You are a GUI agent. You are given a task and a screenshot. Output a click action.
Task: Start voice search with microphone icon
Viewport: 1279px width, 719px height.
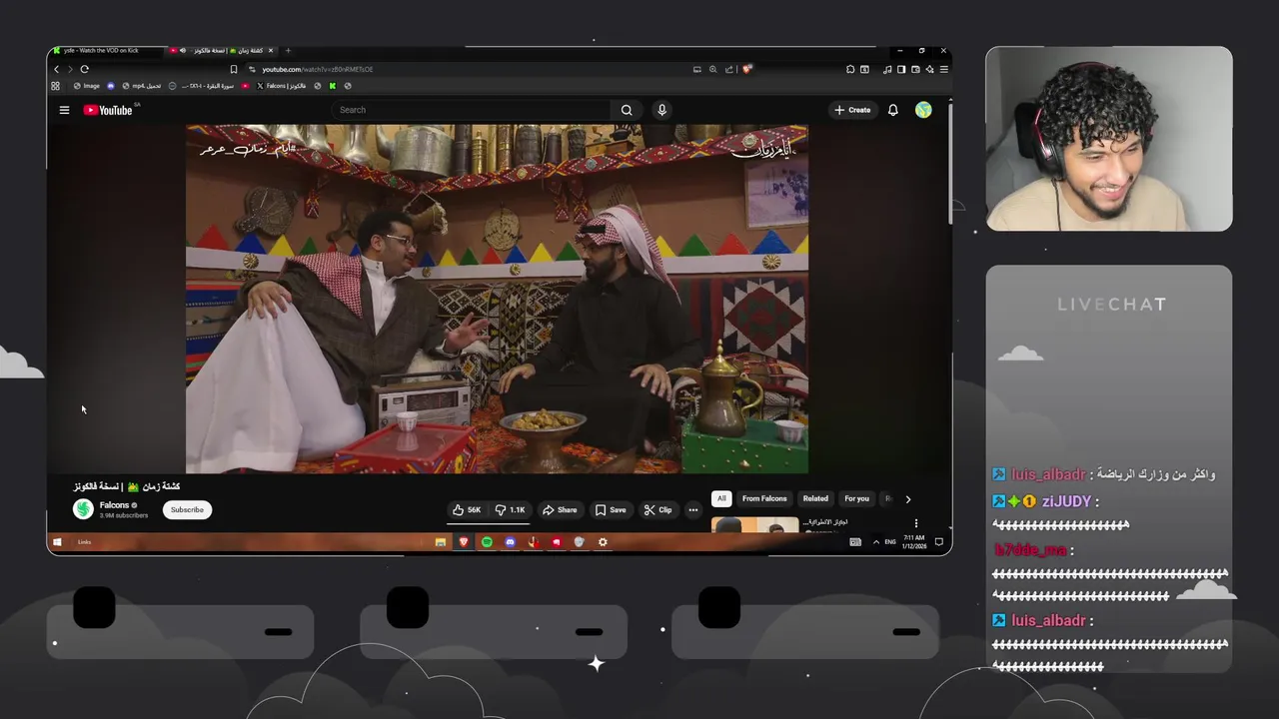click(x=661, y=110)
